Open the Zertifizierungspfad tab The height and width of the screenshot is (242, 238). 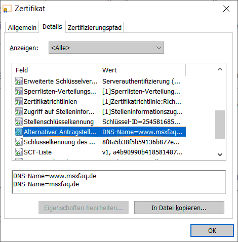pos(95,27)
